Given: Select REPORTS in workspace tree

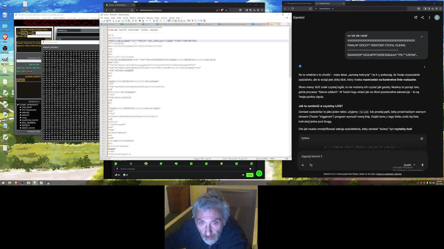Looking at the screenshot, I should pyautogui.click(x=25, y=125).
